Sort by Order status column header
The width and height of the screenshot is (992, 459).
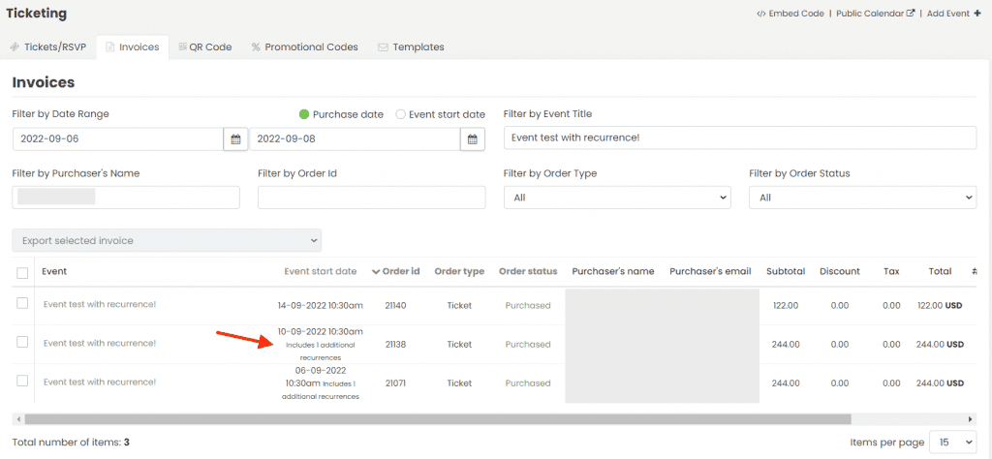click(528, 271)
